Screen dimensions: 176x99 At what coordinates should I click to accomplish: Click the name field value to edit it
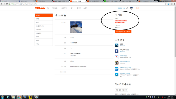72,37
